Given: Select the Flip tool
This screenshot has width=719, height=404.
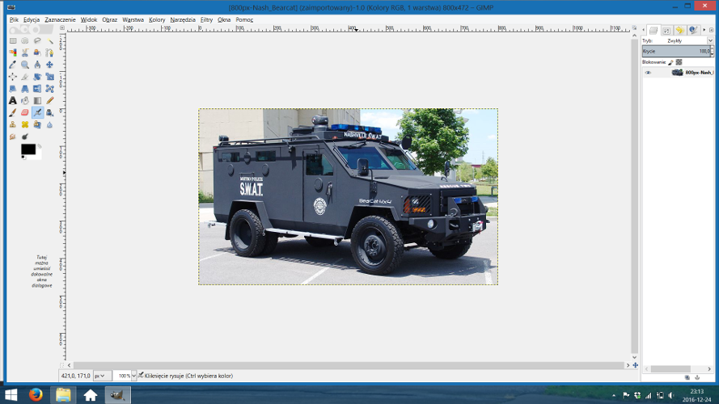Looking at the screenshot, I should point(37,88).
